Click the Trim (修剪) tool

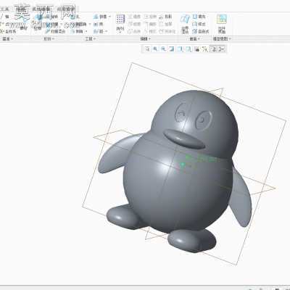(133, 24)
